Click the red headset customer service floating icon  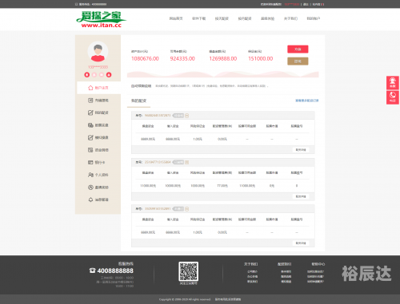click(x=393, y=83)
